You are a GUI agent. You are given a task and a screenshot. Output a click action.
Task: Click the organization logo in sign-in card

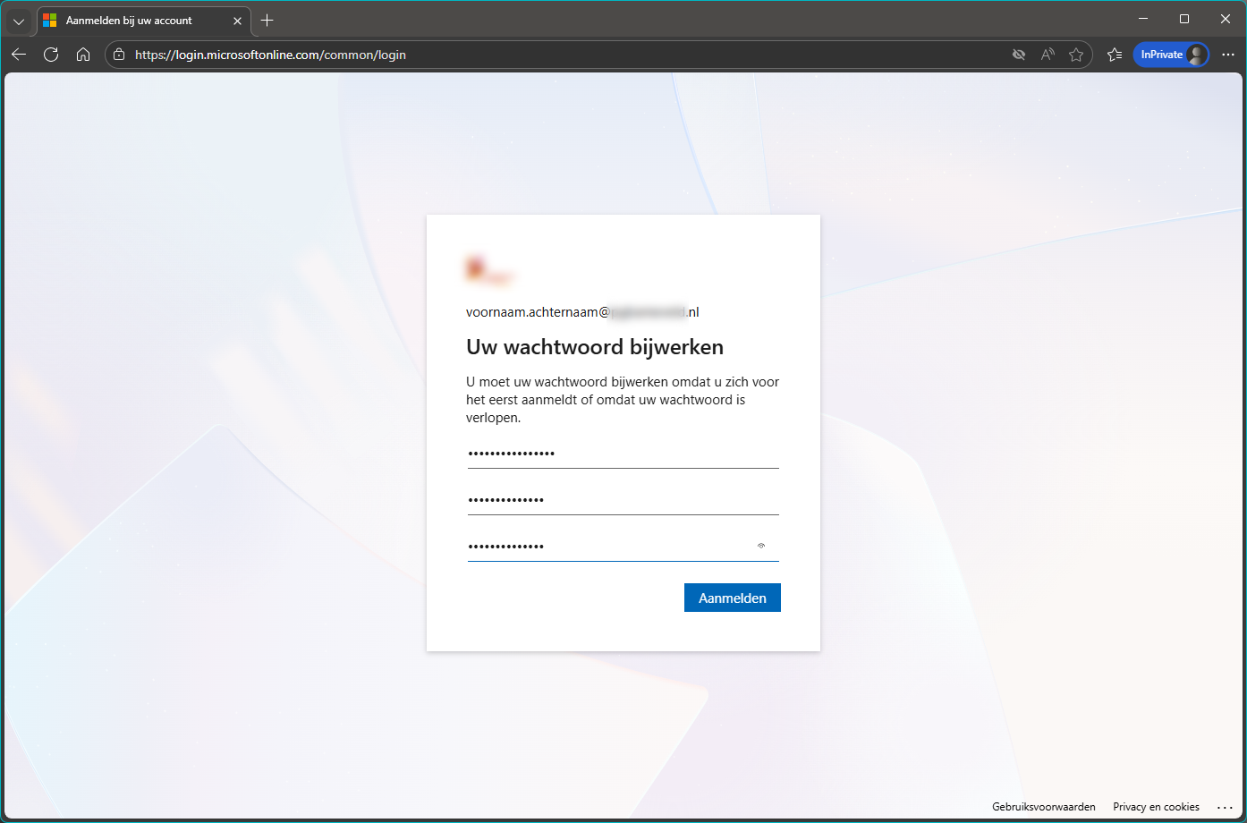(490, 270)
